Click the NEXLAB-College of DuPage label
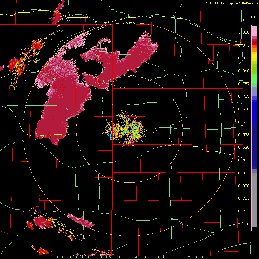 230,3
